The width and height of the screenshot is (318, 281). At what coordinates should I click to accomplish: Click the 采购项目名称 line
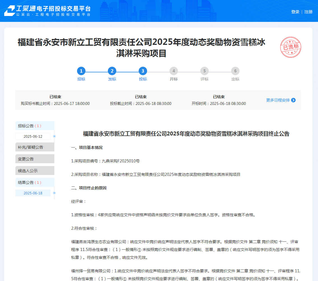pyautogui.click(x=156, y=174)
